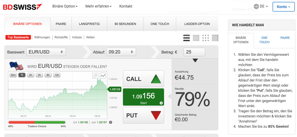This screenshot has width=297, height=137.
Task: Switch to the candlestick chart view icon
Action: click(x=95, y=76)
